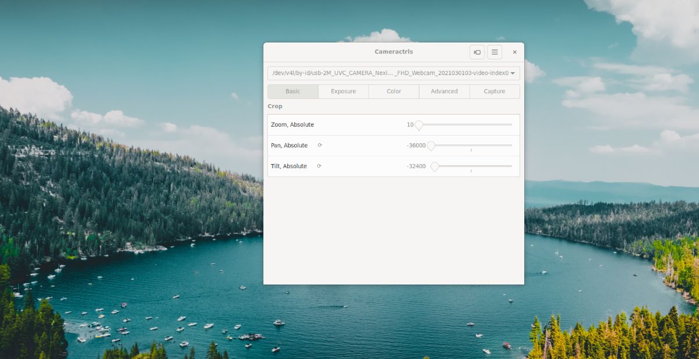Open the camera preview window icon
The image size is (699, 359).
(477, 52)
